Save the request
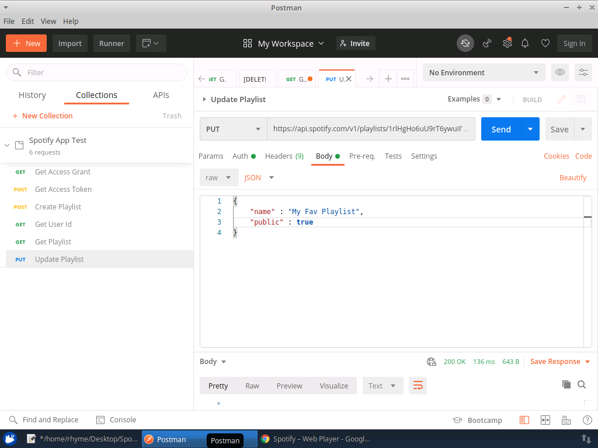 point(559,129)
